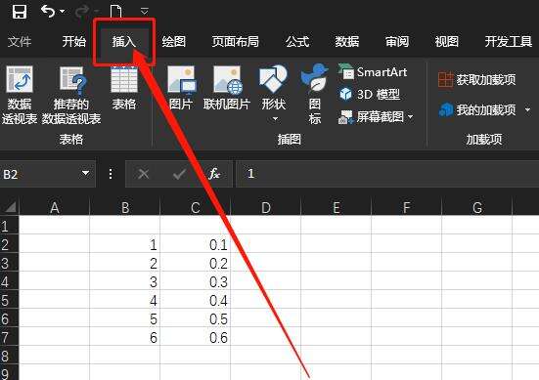Image resolution: width=539 pixels, height=380 pixels.
Task: Expand the 我的加载项 dropdown arrow
Action: click(x=527, y=110)
